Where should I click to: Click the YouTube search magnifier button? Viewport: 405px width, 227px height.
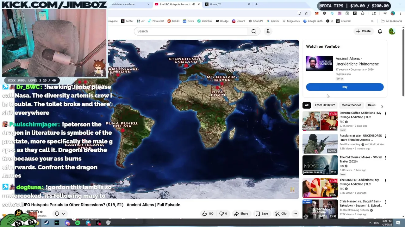253,31
